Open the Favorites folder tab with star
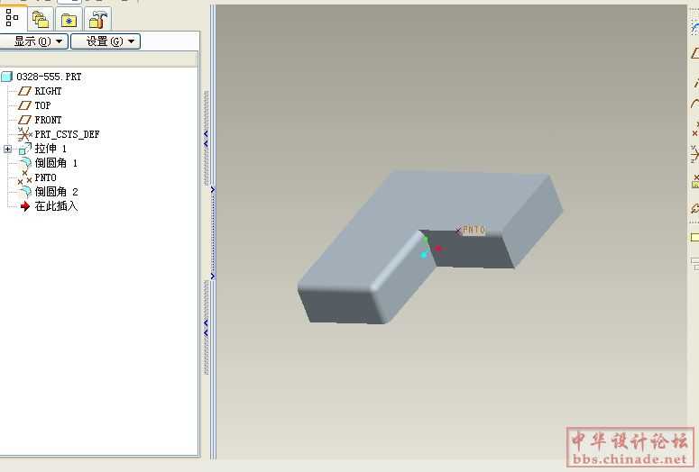The image size is (699, 472). tap(69, 20)
